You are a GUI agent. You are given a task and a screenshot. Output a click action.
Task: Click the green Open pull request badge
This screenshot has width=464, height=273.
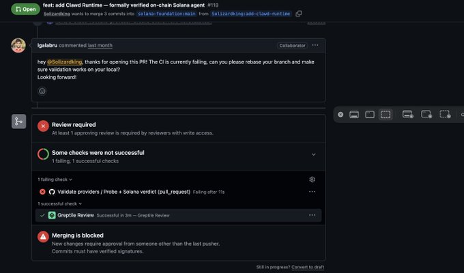tap(25, 9)
